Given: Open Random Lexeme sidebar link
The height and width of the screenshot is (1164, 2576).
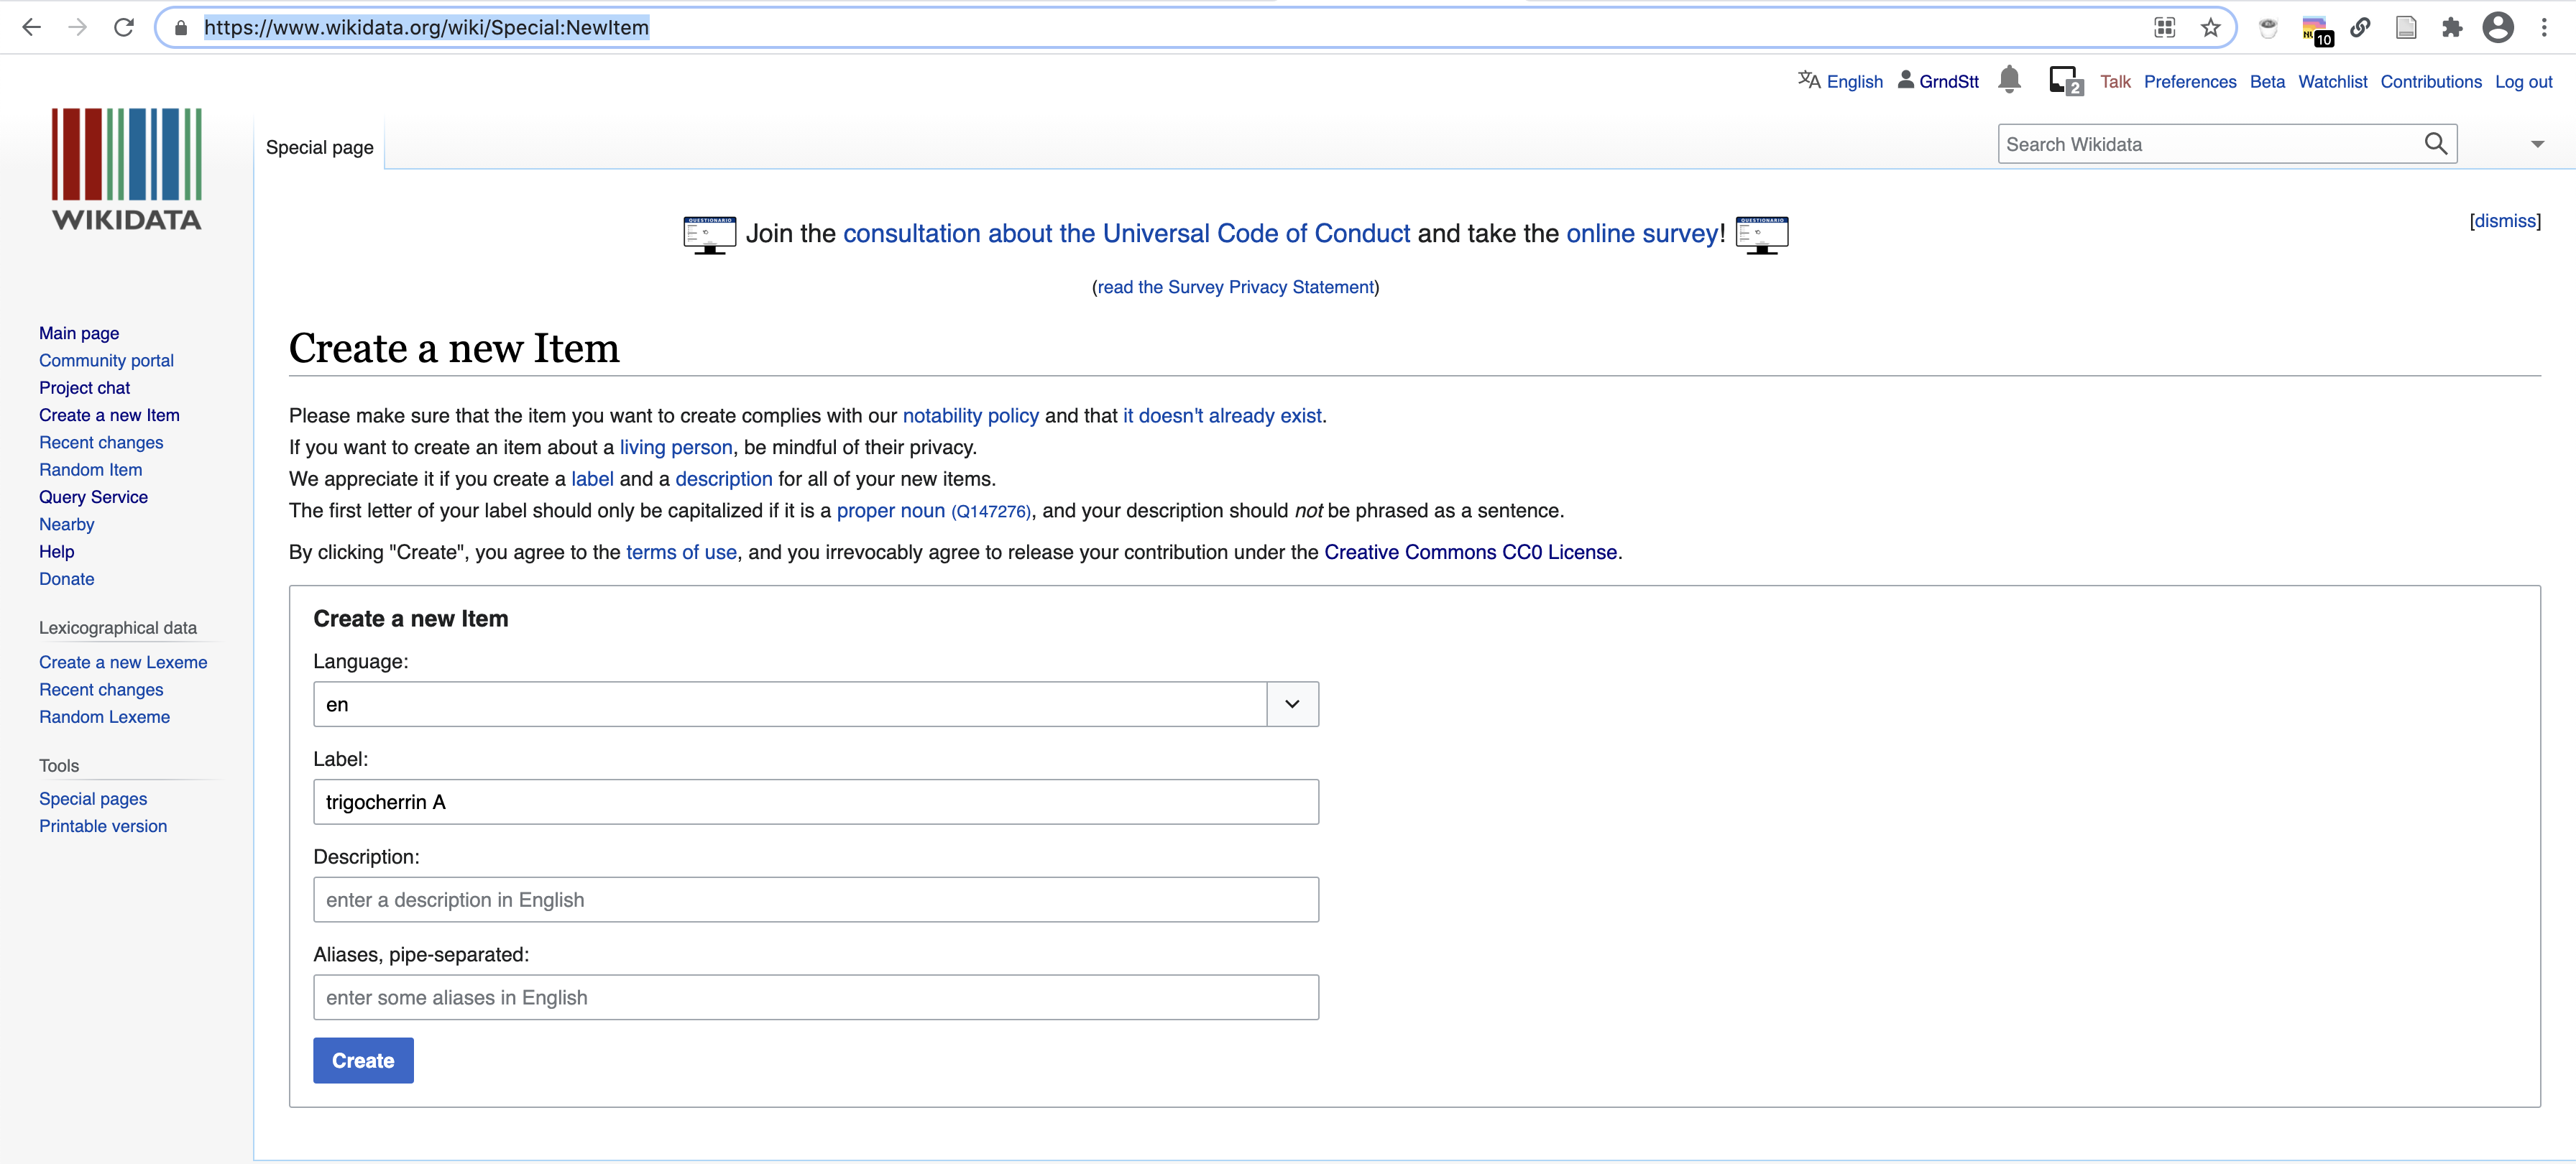Looking at the screenshot, I should [x=104, y=717].
